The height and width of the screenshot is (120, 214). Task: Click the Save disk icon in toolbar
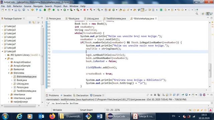click(x=16, y=10)
